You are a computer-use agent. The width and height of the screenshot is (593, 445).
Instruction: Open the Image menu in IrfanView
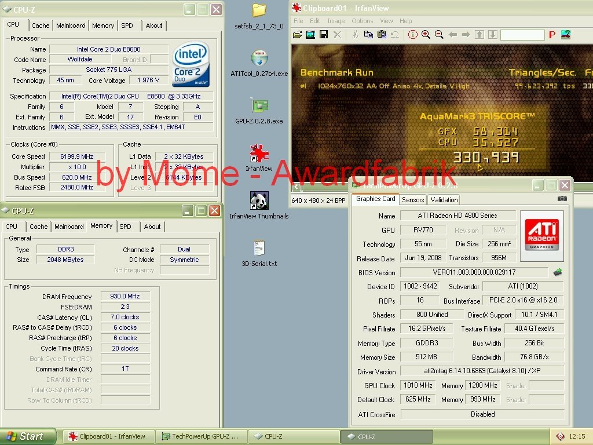[336, 21]
